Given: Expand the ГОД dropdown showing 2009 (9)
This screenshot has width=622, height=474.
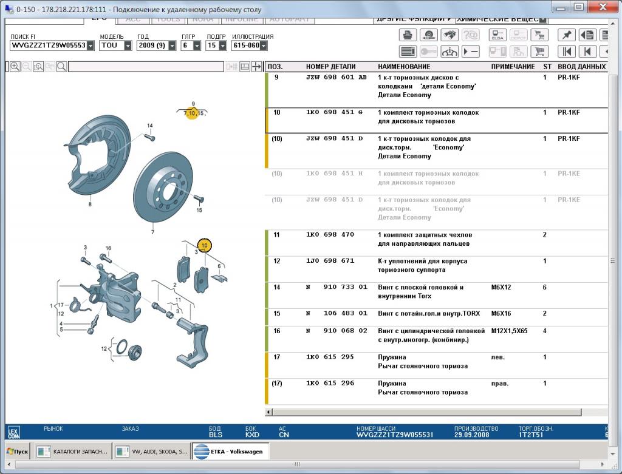Looking at the screenshot, I should click(x=172, y=46).
